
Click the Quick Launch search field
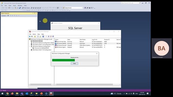point(130,3)
